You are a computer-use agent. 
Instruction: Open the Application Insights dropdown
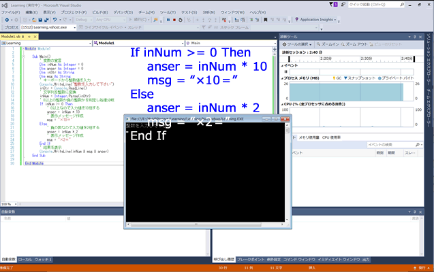click(x=336, y=20)
